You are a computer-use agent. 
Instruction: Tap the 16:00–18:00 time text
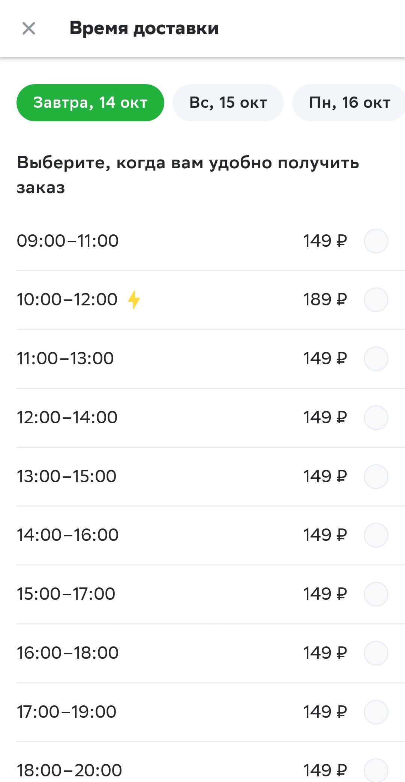coord(67,653)
